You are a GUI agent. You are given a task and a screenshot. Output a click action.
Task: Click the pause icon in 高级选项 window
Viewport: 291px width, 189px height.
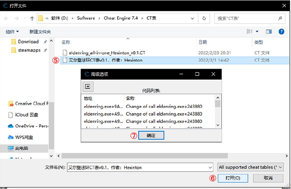(x=88, y=86)
